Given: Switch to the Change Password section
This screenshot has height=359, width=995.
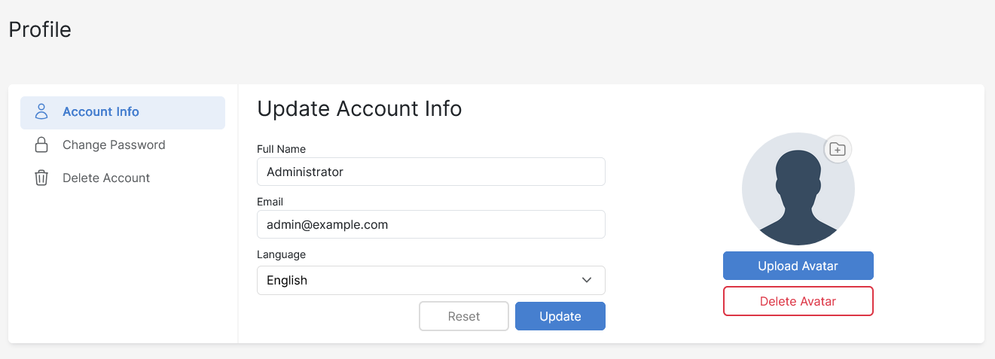Looking at the screenshot, I should [x=114, y=145].
